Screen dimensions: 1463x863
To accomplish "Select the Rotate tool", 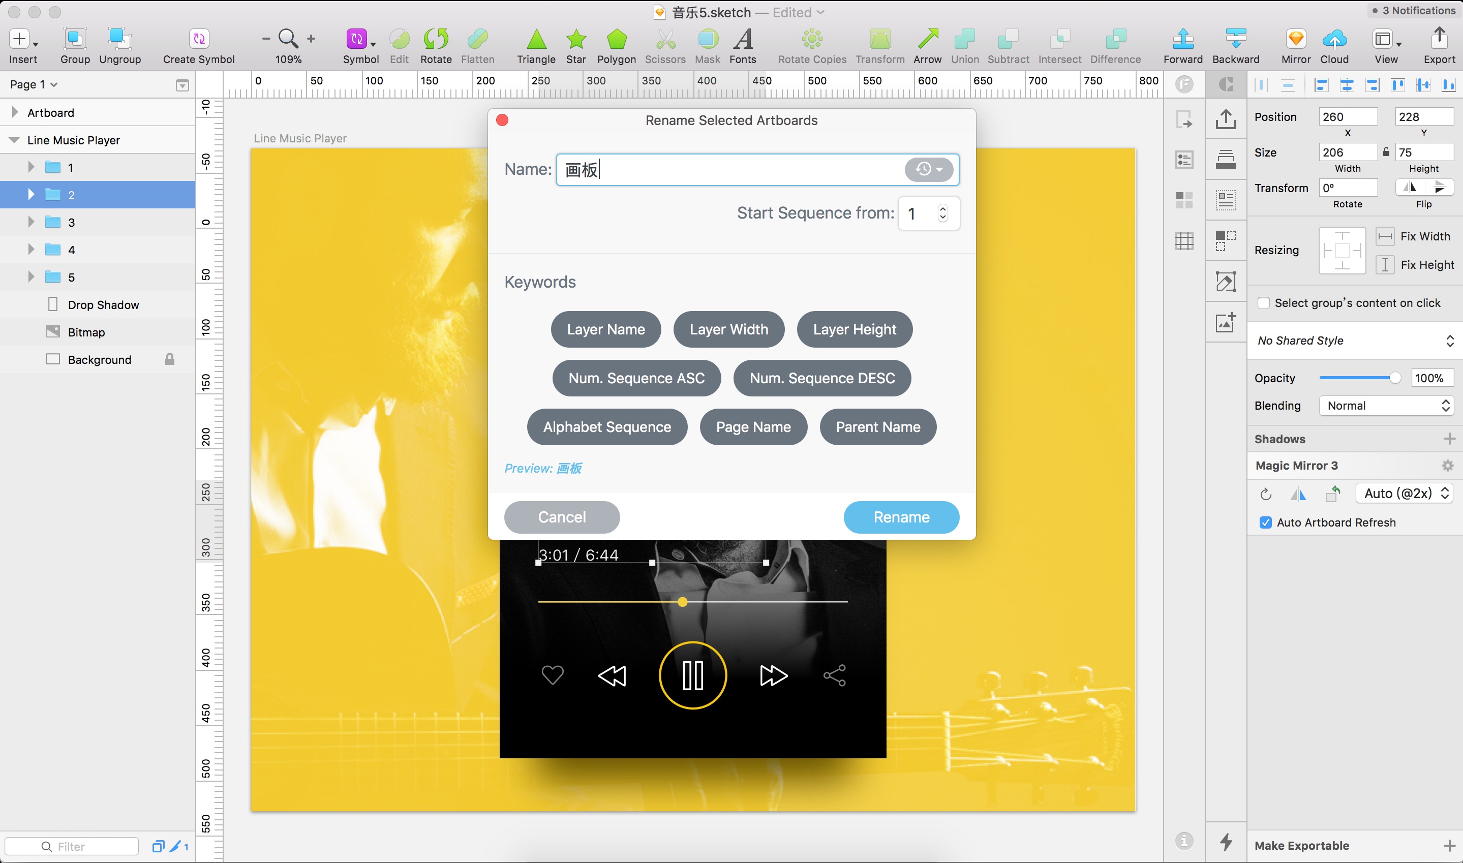I will [x=436, y=39].
